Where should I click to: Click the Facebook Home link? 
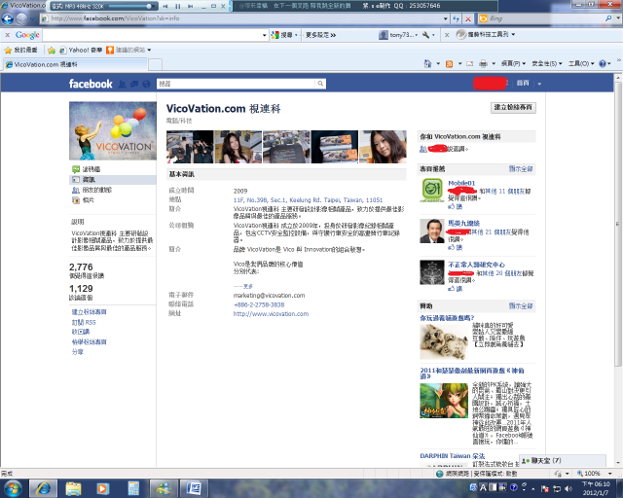pyautogui.click(x=523, y=83)
